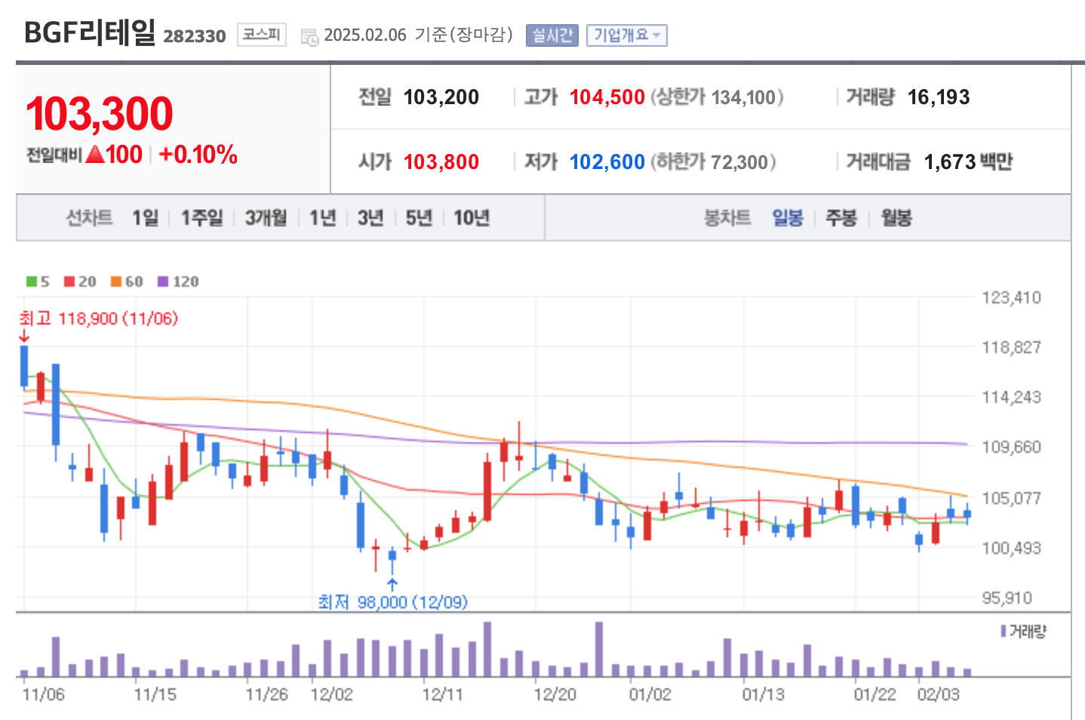The width and height of the screenshot is (1085, 720).
Task: Click the 최고 118,900 (11/06) chart label
Action: 99,318
